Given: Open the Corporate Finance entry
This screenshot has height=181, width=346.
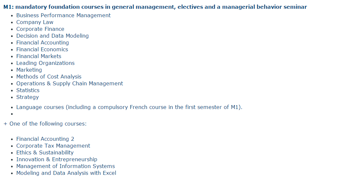Looking at the screenshot, I should [x=40, y=29].
